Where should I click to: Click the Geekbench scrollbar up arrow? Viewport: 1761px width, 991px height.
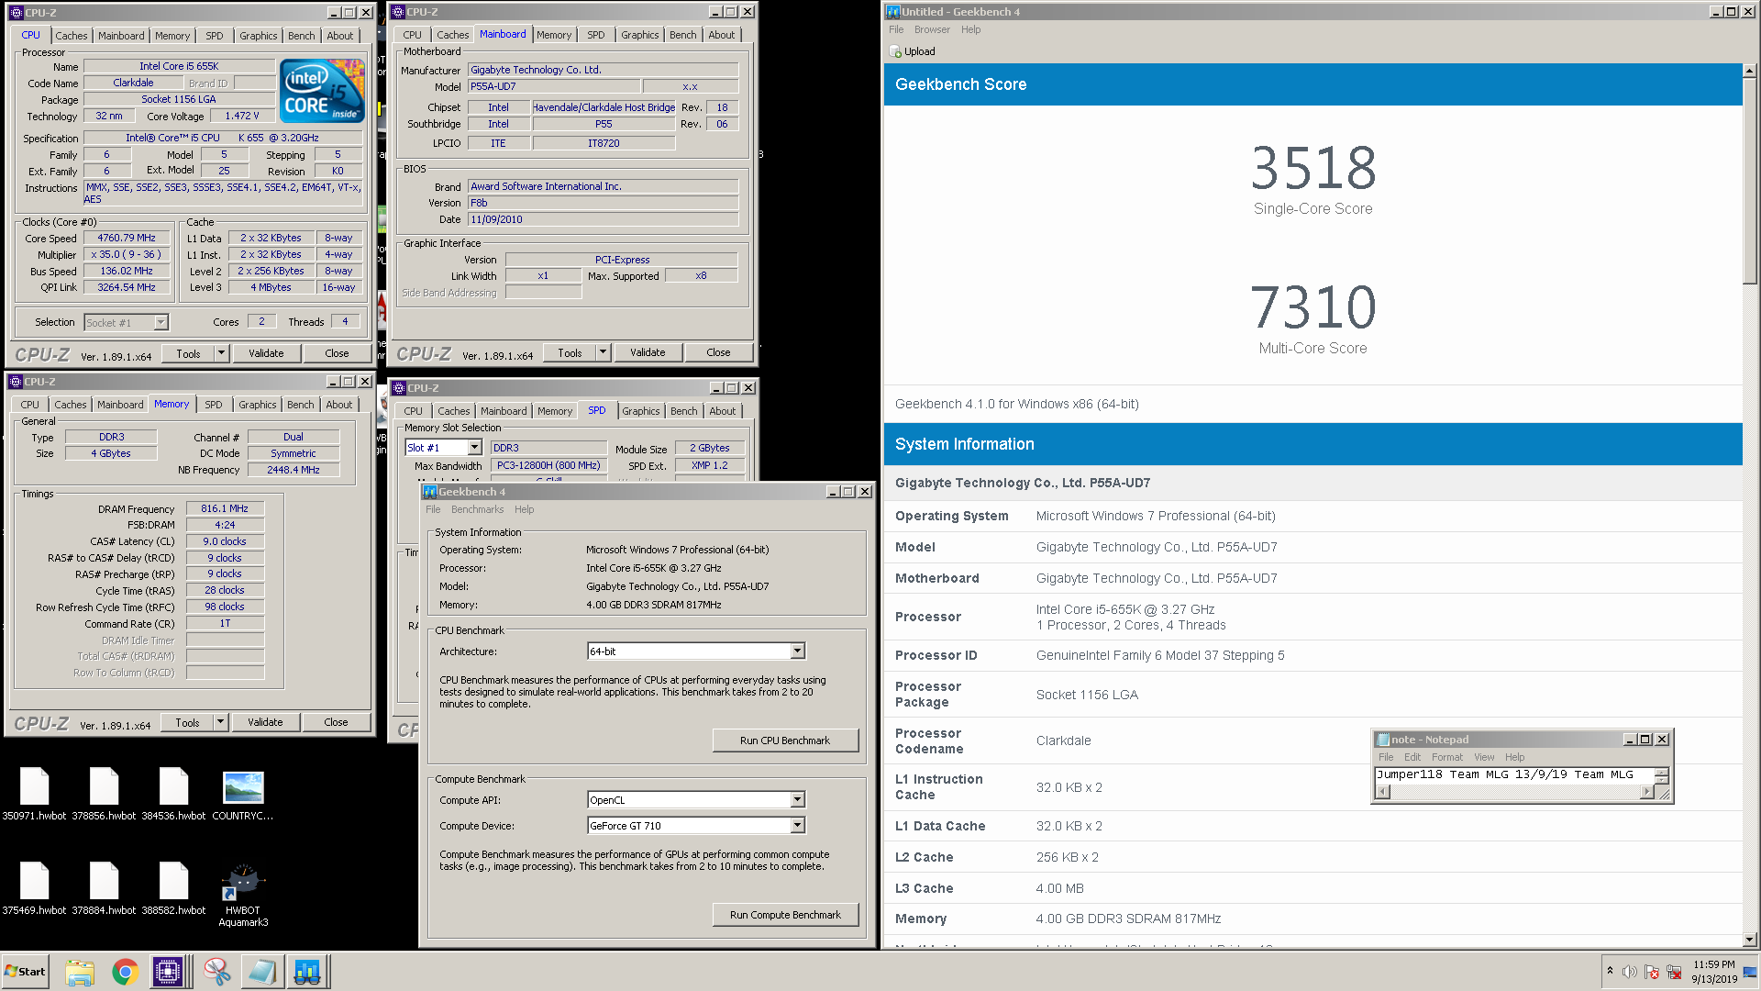click(1750, 71)
